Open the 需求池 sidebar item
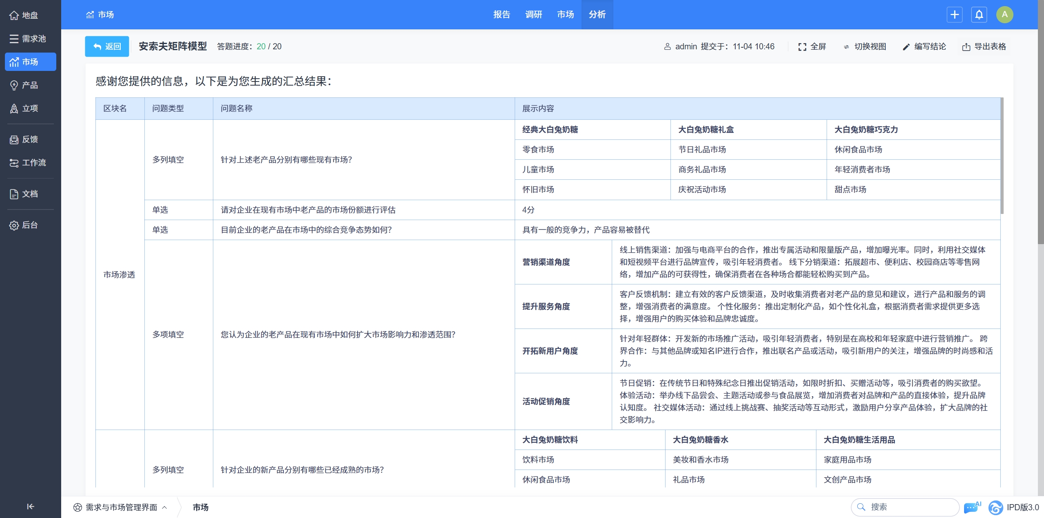1044x518 pixels. (30, 39)
